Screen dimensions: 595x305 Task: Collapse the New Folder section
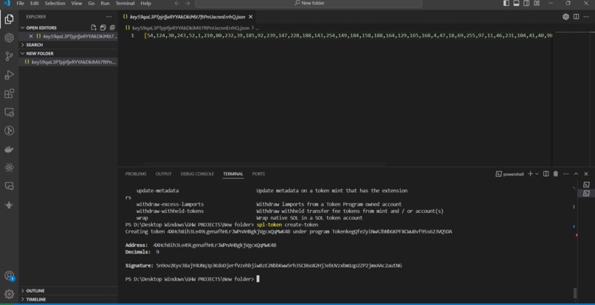[x=39, y=54]
